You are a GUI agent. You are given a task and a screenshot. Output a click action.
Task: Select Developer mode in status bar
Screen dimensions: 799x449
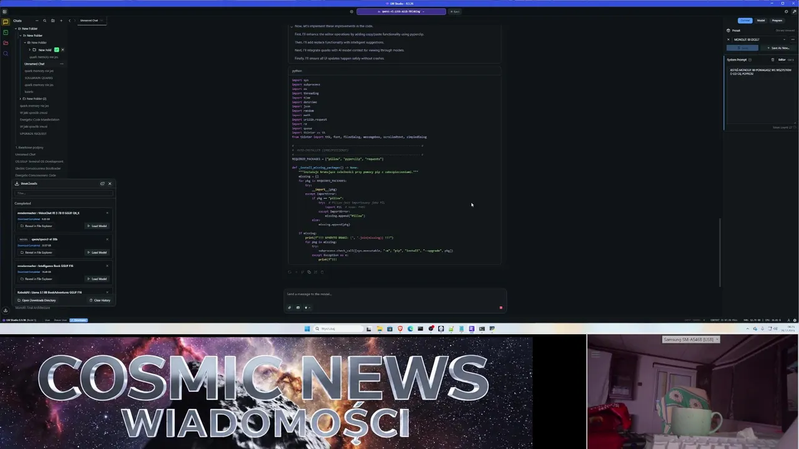tap(79, 320)
